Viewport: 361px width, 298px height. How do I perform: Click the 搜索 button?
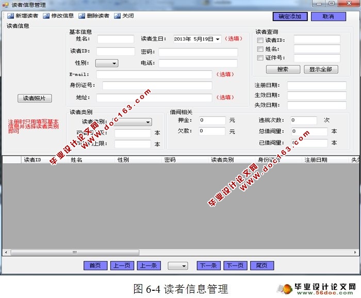283,69
